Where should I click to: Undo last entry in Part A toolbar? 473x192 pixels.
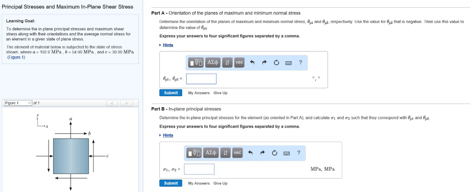253,63
